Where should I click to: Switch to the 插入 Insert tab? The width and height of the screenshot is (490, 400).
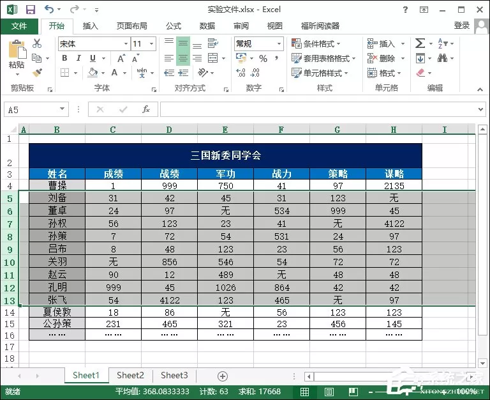pyautogui.click(x=91, y=26)
